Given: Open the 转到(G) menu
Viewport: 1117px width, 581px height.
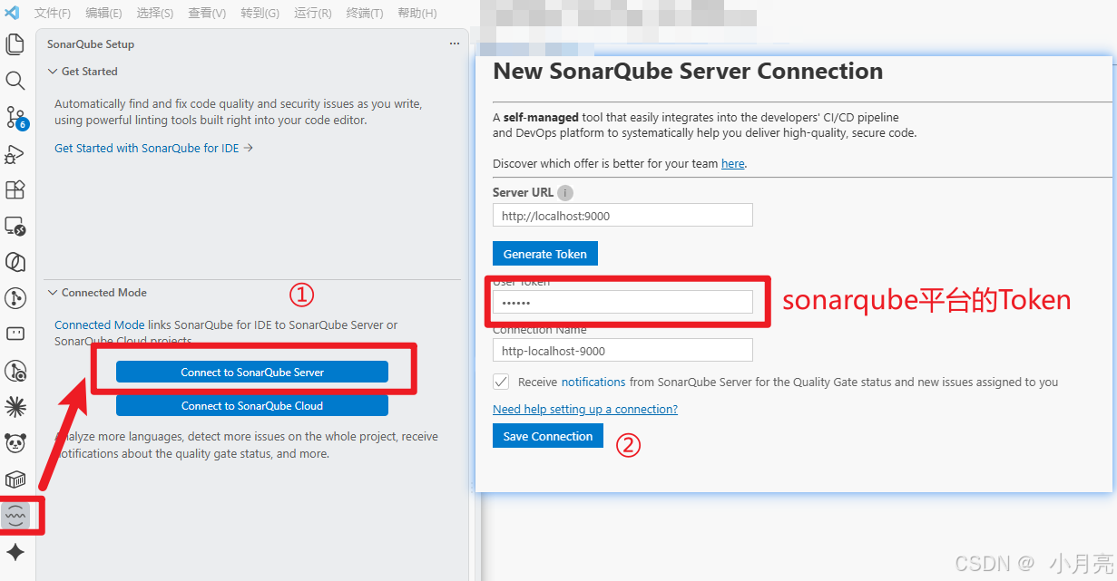Looking at the screenshot, I should 260,14.
